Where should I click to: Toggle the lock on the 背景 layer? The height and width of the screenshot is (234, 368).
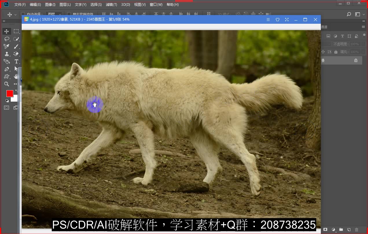click(356, 61)
